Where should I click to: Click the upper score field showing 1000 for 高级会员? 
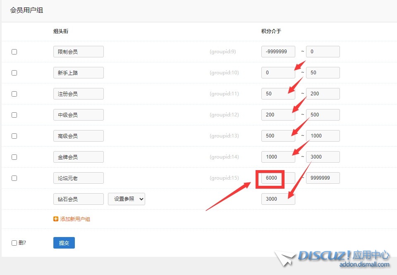[323, 136]
